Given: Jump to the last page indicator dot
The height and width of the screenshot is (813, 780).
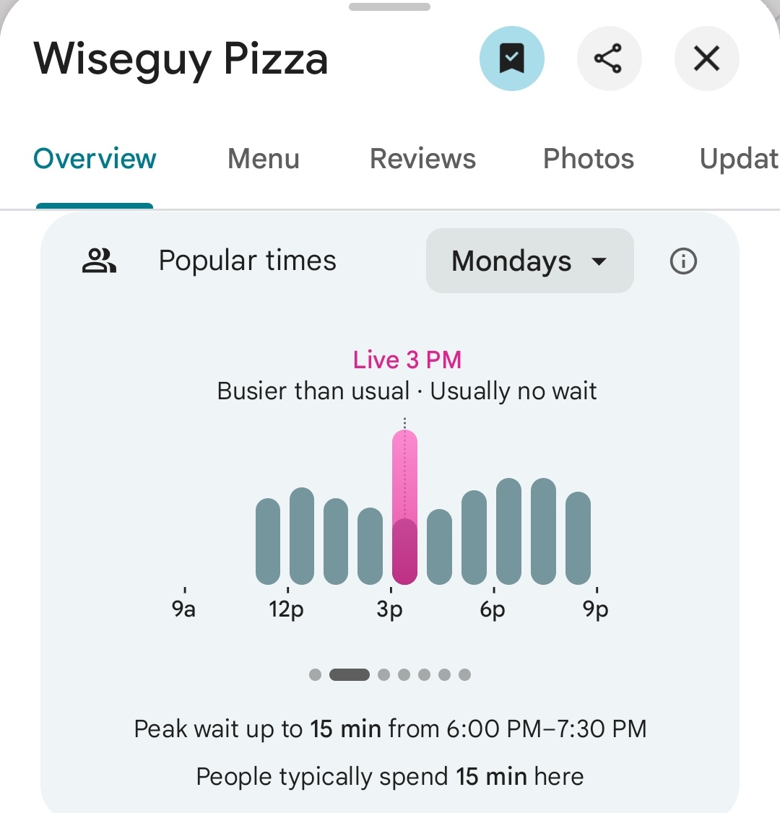Looking at the screenshot, I should (464, 674).
